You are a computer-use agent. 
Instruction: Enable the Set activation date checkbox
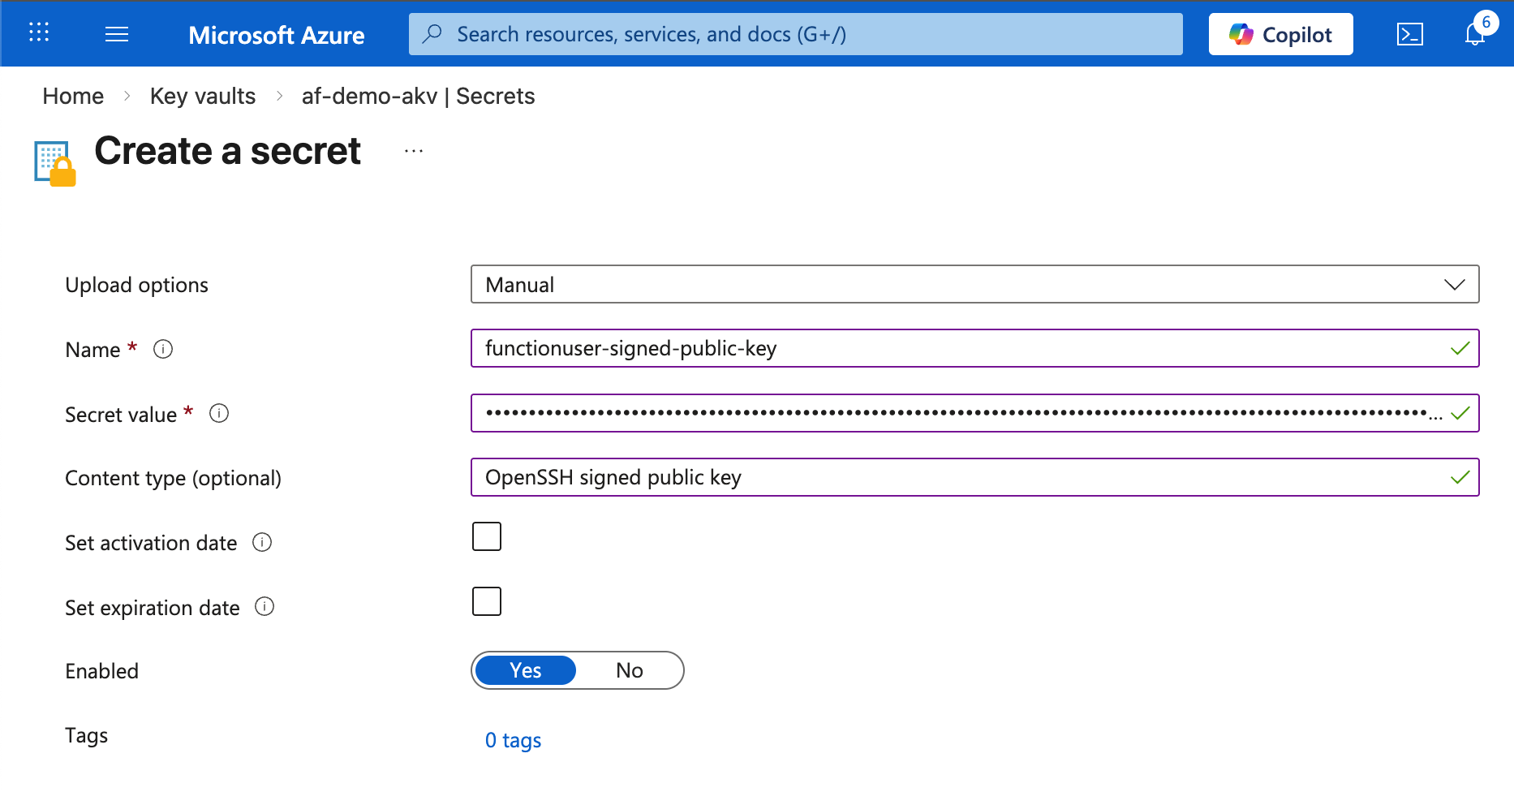click(487, 536)
